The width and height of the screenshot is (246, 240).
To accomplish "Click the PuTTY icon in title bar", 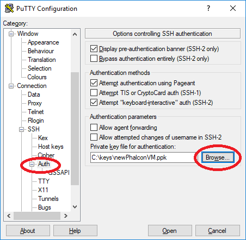I will coord(9,8).
